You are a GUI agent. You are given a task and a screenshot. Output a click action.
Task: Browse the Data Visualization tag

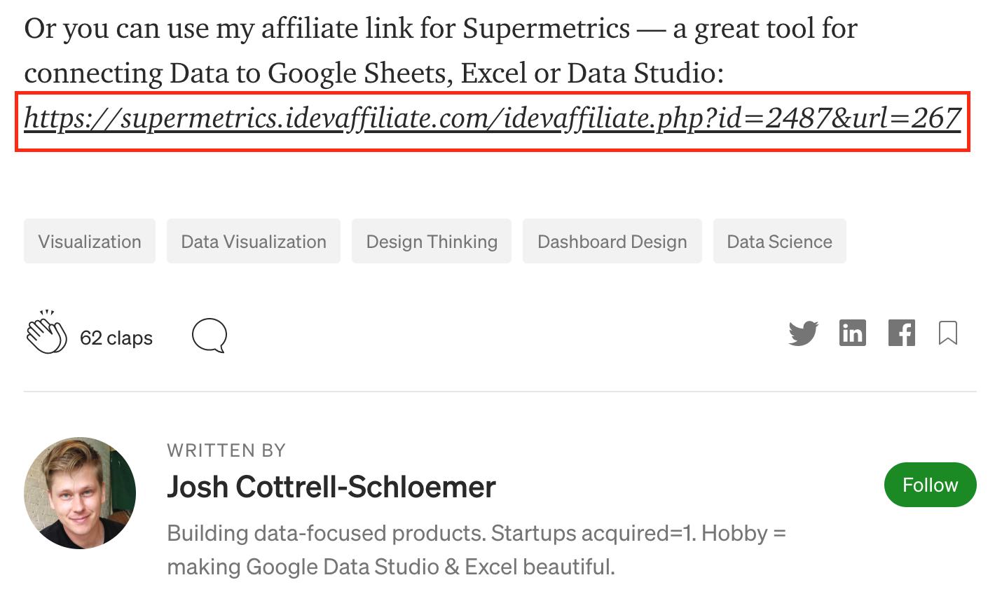pos(254,242)
